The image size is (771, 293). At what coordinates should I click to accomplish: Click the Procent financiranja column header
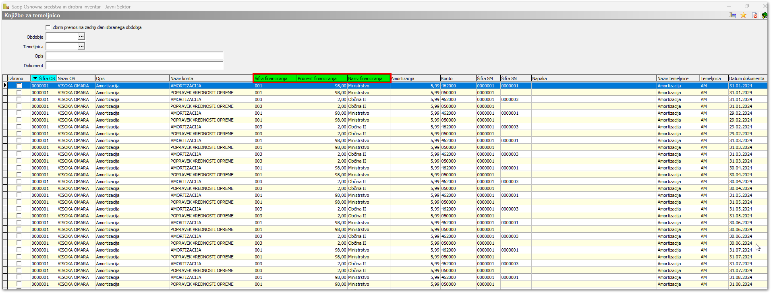tap(321, 78)
